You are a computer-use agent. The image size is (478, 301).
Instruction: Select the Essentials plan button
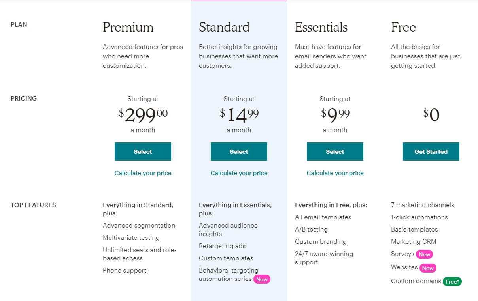pyautogui.click(x=335, y=151)
